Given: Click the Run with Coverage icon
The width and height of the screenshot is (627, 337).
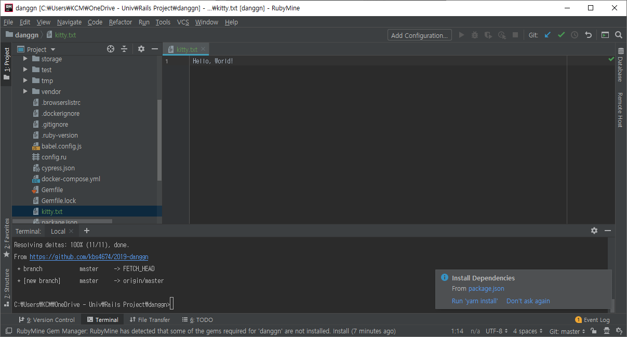Looking at the screenshot, I should point(488,35).
